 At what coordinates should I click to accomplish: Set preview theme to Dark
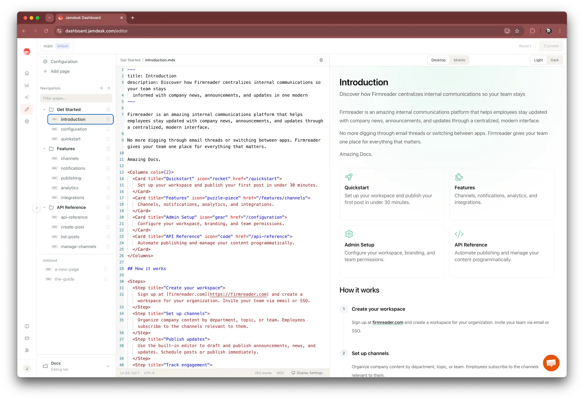[x=555, y=60]
